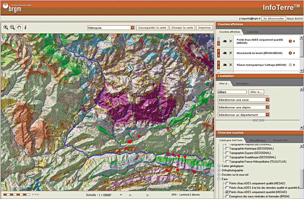Select the zoom in magnifier tool
The height and width of the screenshot is (199, 304).
6,27
